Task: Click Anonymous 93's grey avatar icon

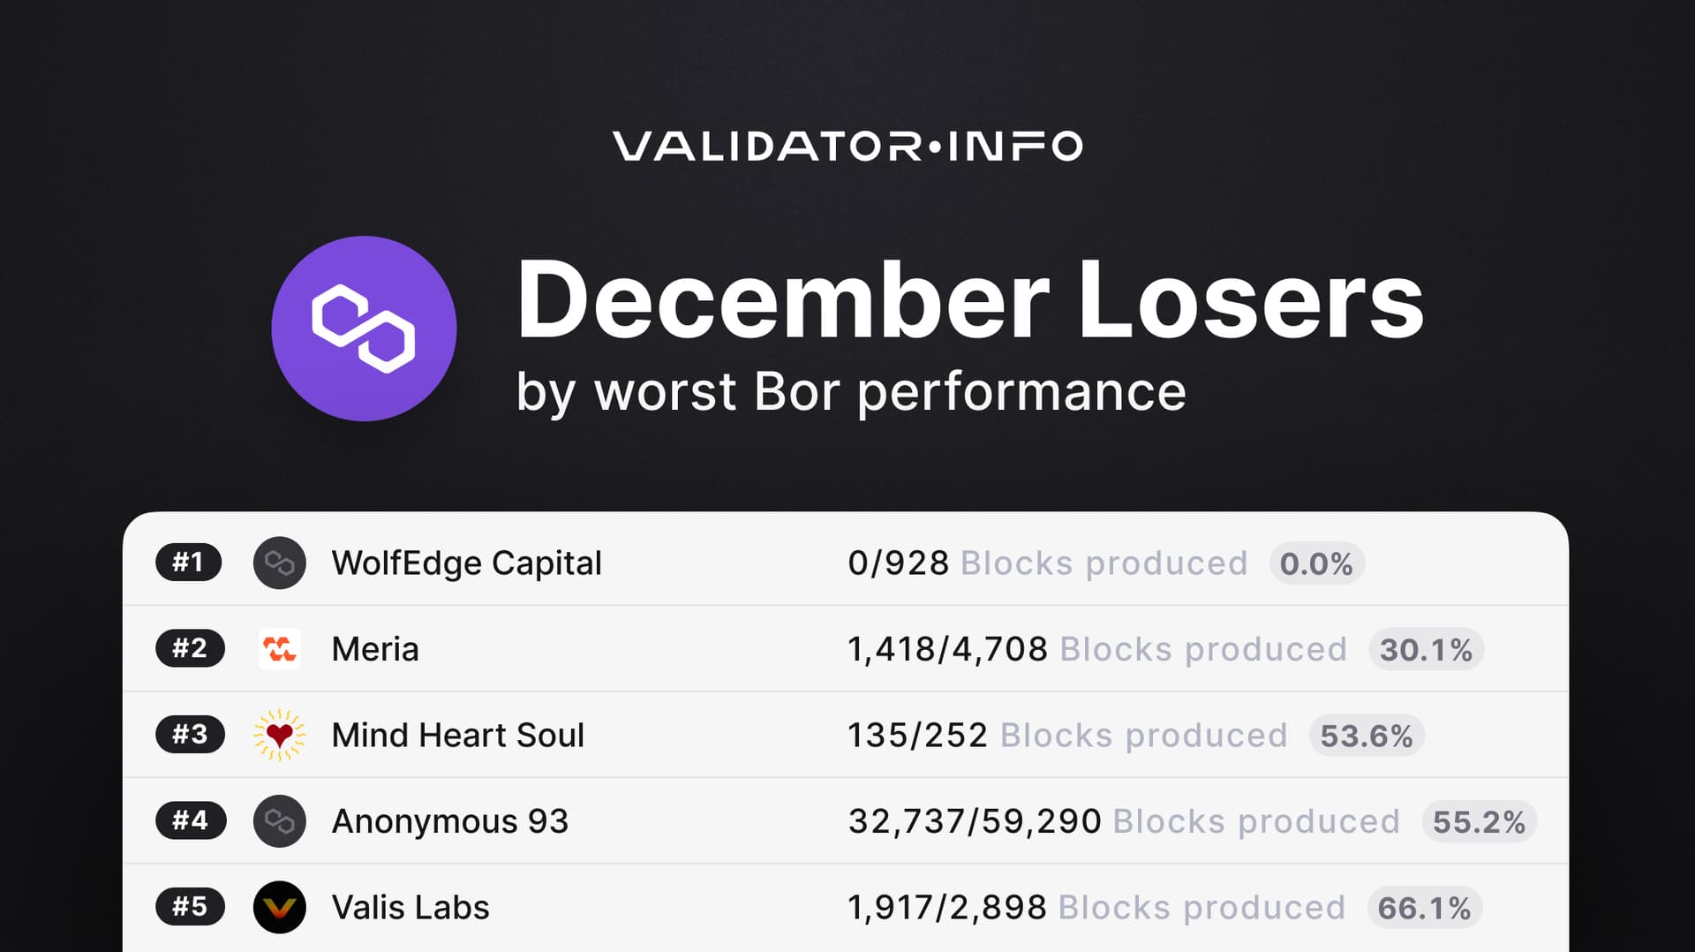Action: (x=279, y=821)
